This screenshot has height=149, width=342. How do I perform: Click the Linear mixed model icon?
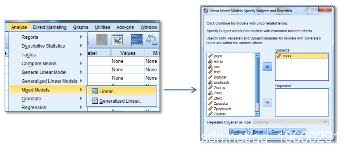coord(95,91)
